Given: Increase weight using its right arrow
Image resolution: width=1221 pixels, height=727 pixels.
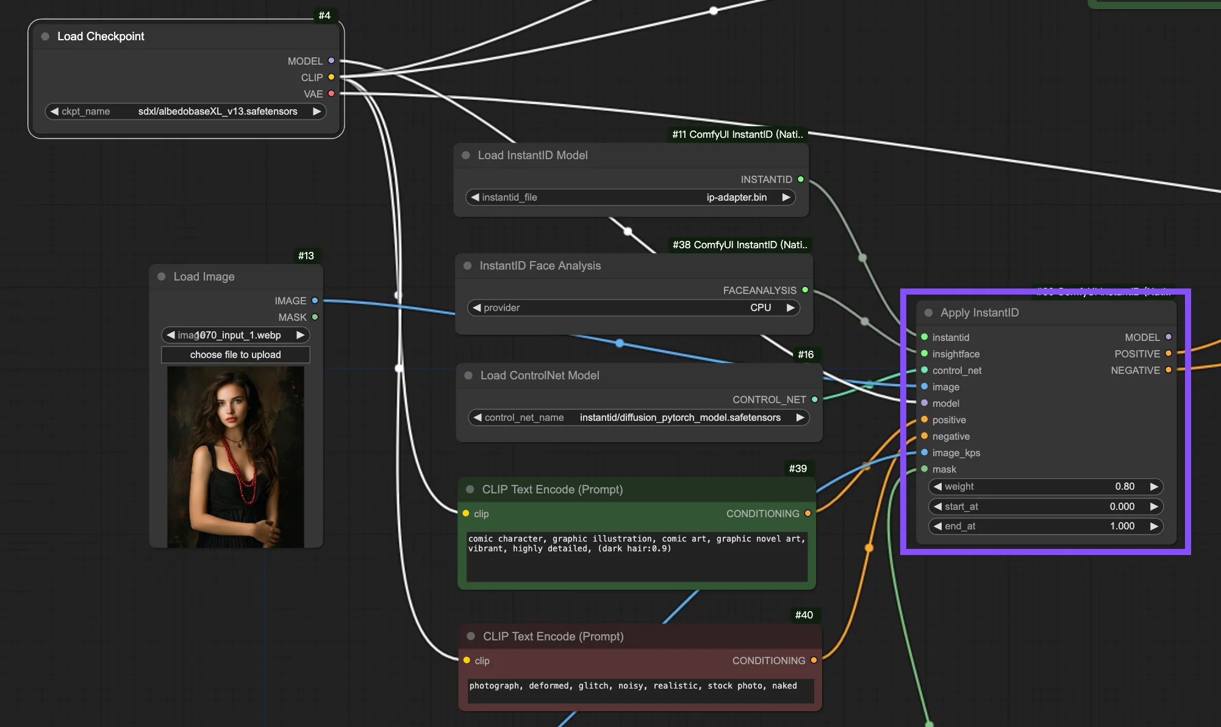Looking at the screenshot, I should pos(1155,487).
